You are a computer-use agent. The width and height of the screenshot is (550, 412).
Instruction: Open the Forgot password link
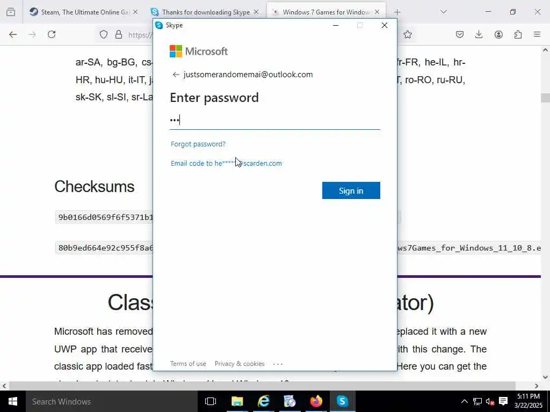(198, 144)
